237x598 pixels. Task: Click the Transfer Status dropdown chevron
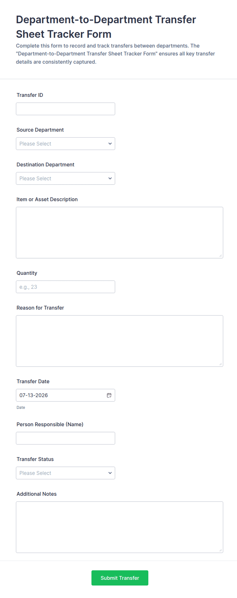(110, 473)
